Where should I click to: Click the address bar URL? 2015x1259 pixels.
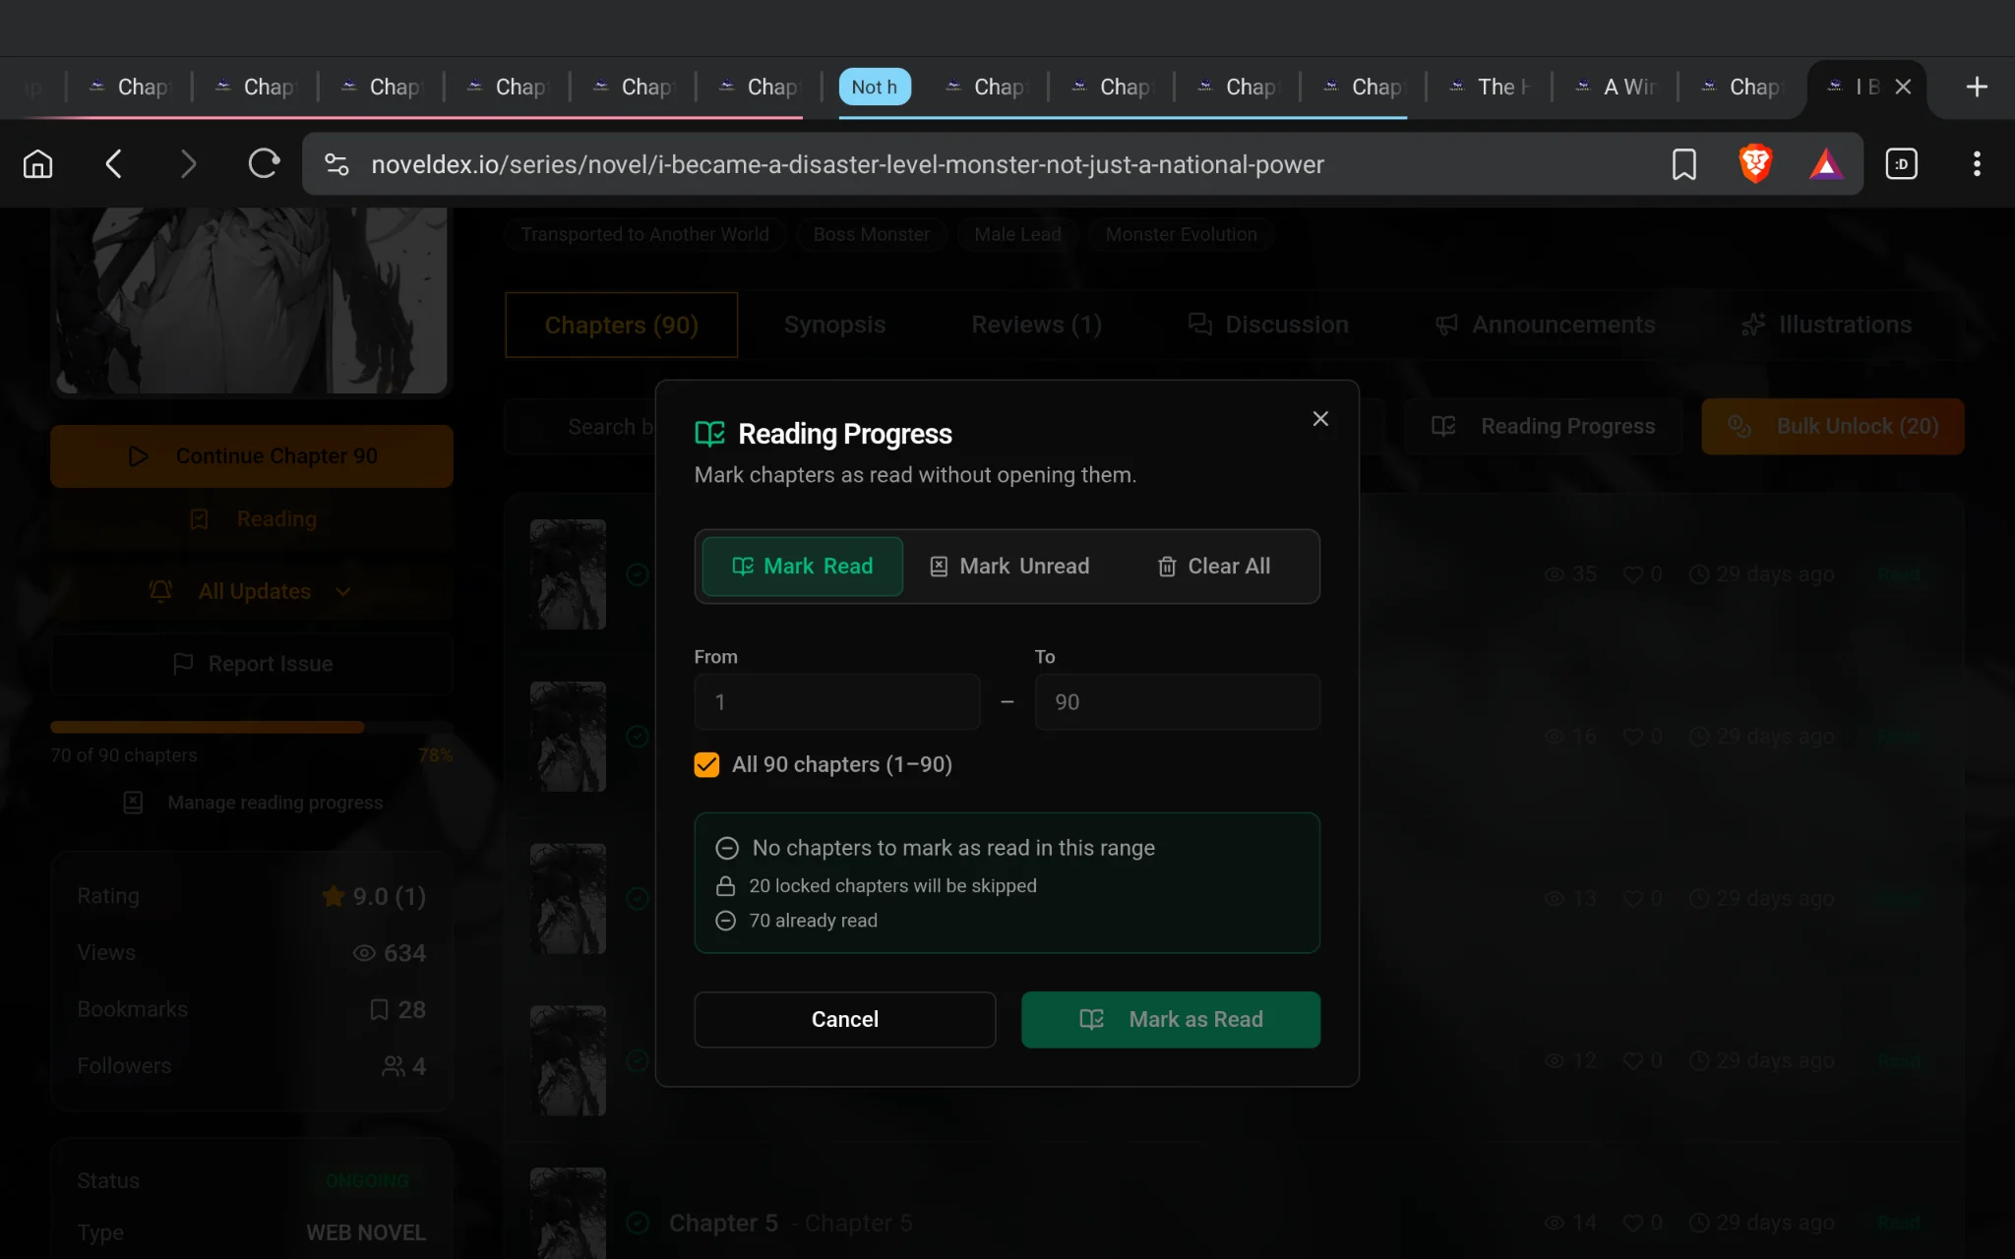tap(847, 164)
